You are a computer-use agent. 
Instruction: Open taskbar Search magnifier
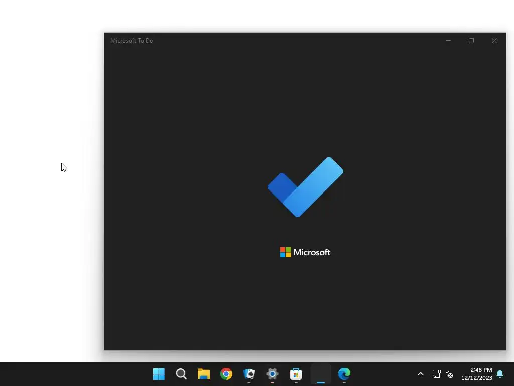(181, 374)
